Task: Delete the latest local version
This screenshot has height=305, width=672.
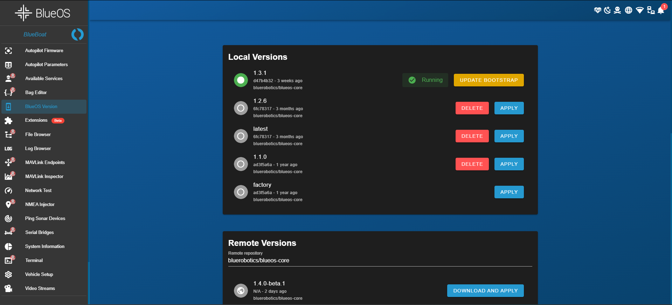Action: pyautogui.click(x=472, y=136)
